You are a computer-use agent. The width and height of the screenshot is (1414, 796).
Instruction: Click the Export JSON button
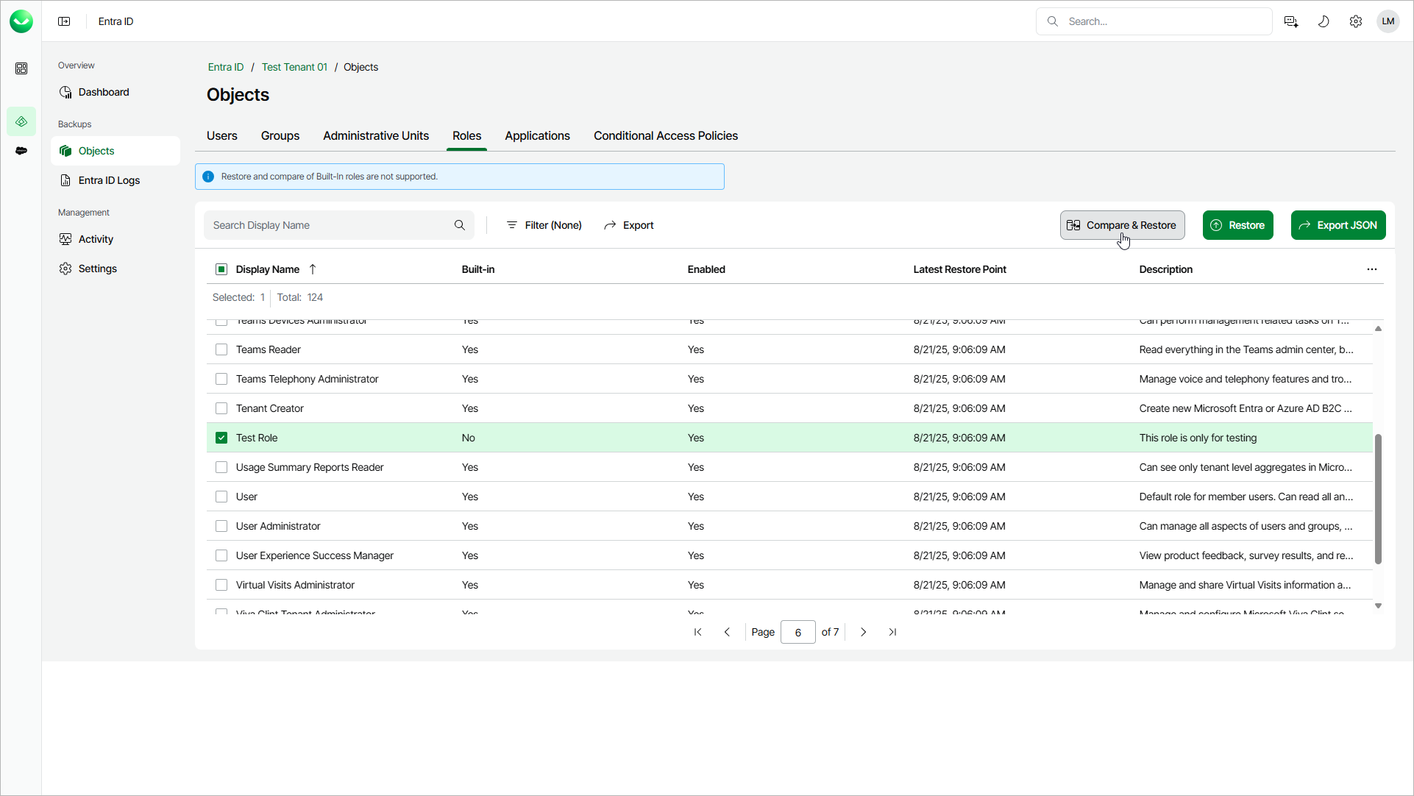pos(1337,225)
